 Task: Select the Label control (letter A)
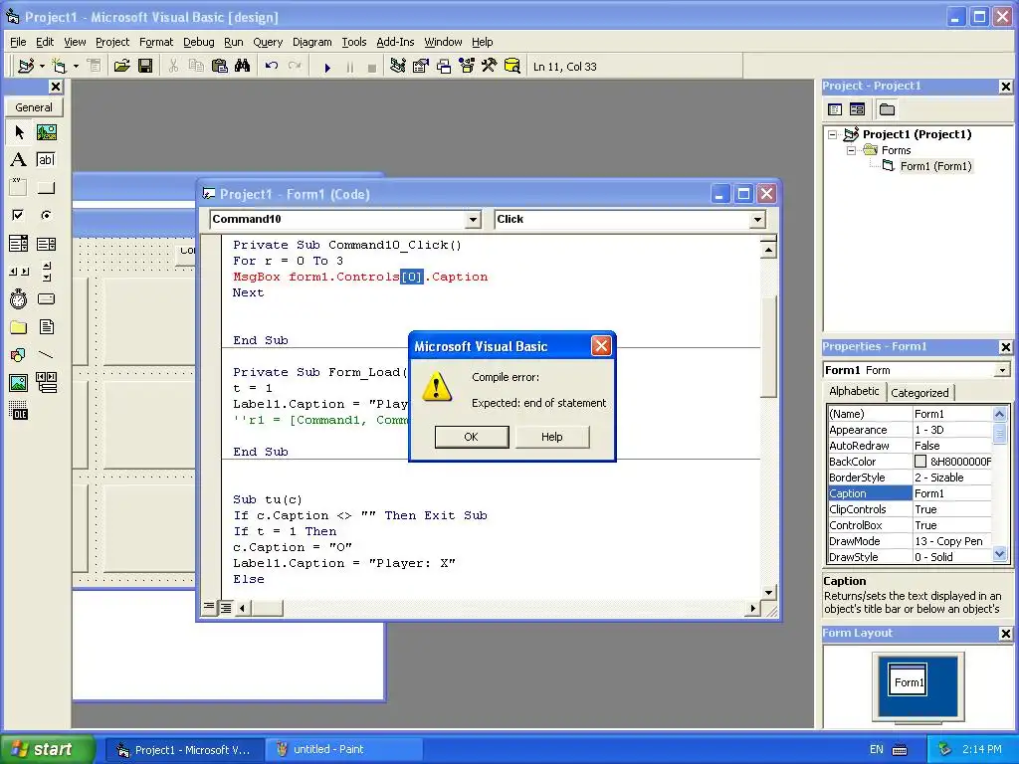(19, 160)
